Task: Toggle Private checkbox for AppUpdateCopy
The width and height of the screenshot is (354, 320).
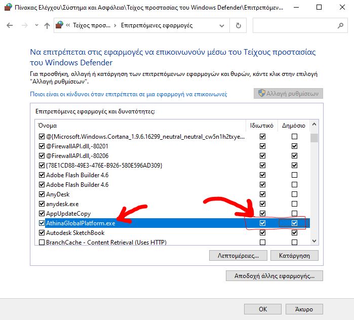Action: pyautogui.click(x=262, y=214)
